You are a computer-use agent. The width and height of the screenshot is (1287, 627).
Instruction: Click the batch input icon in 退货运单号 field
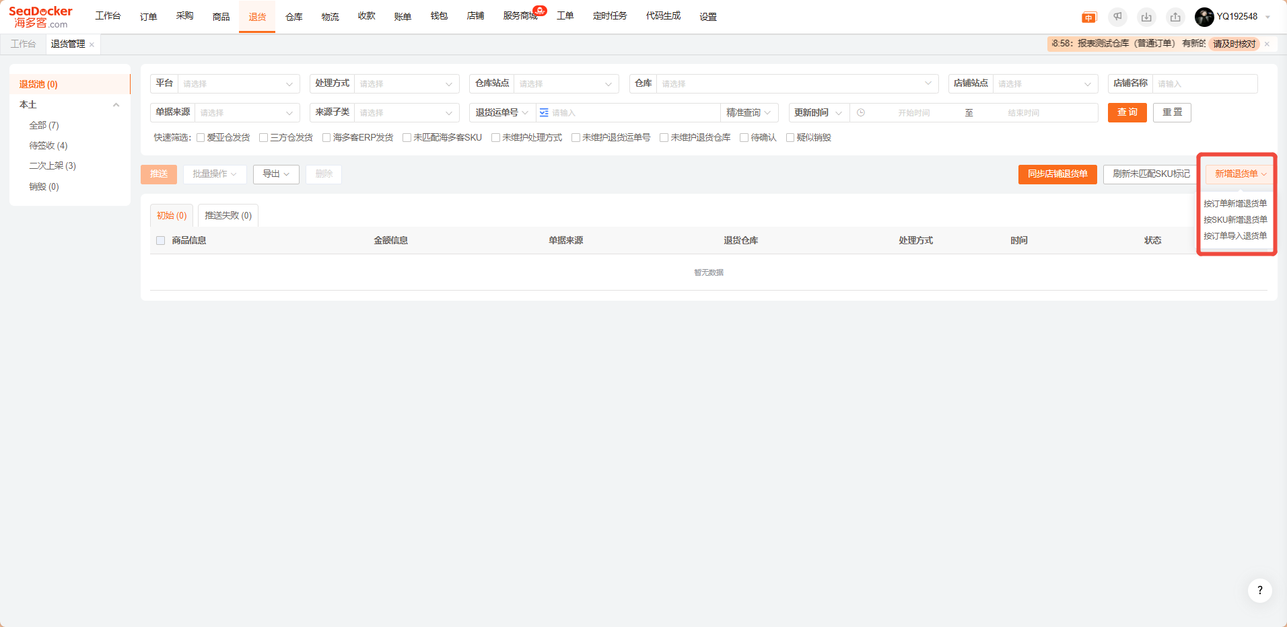tap(544, 112)
